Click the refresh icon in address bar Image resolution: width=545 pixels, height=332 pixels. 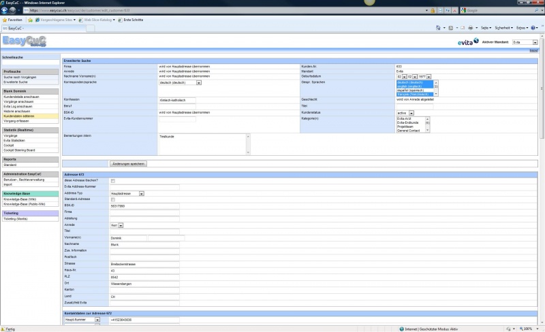[x=448, y=10]
